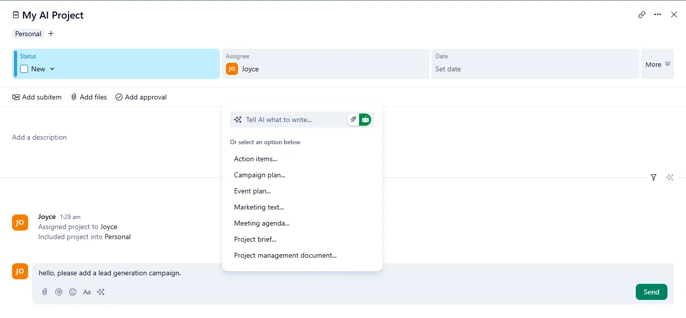This screenshot has width=686, height=318.
Task: Open the activity stream filter icon
Action: 653,177
